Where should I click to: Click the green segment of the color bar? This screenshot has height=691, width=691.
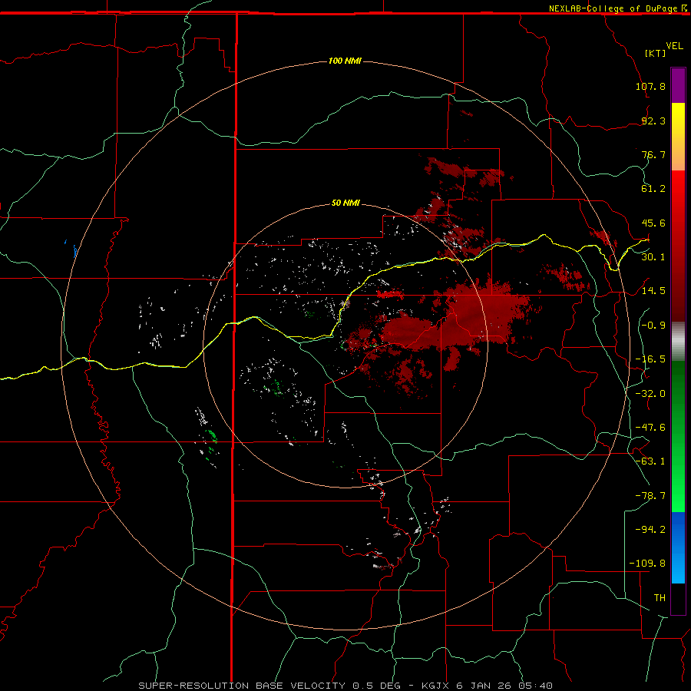[x=678, y=436]
